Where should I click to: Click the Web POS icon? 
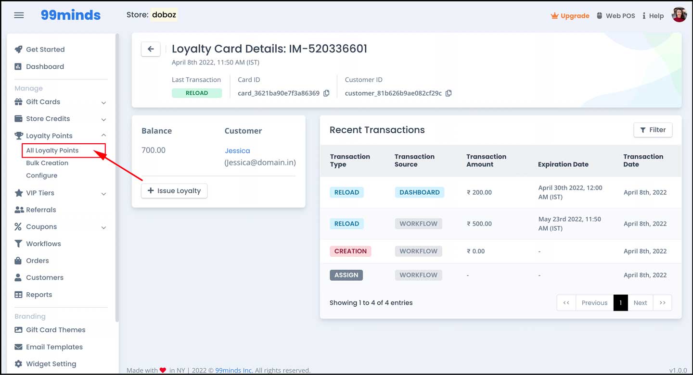(599, 15)
